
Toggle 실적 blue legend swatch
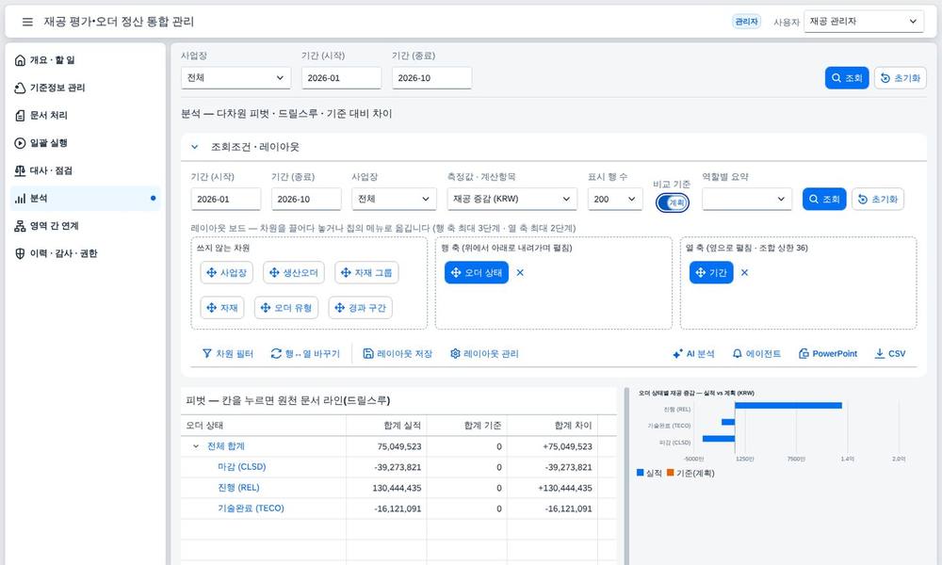click(641, 473)
